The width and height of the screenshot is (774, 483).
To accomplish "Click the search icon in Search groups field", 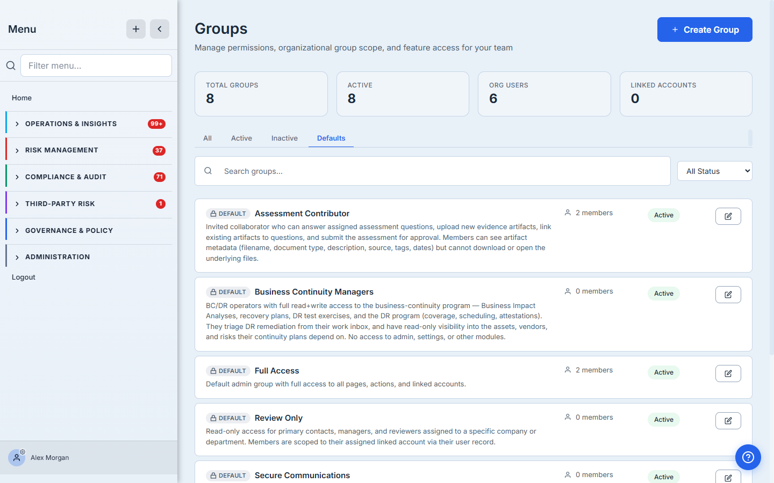I will click(x=208, y=171).
